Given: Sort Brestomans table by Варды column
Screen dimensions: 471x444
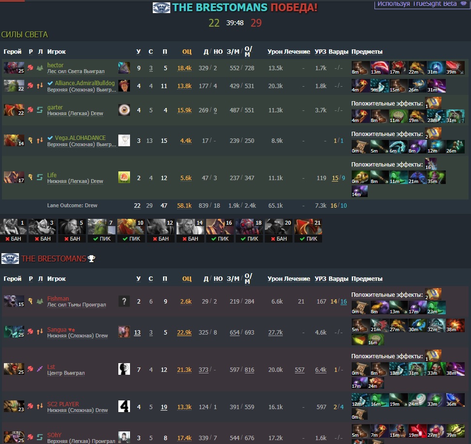Looking at the screenshot, I should pos(338,278).
